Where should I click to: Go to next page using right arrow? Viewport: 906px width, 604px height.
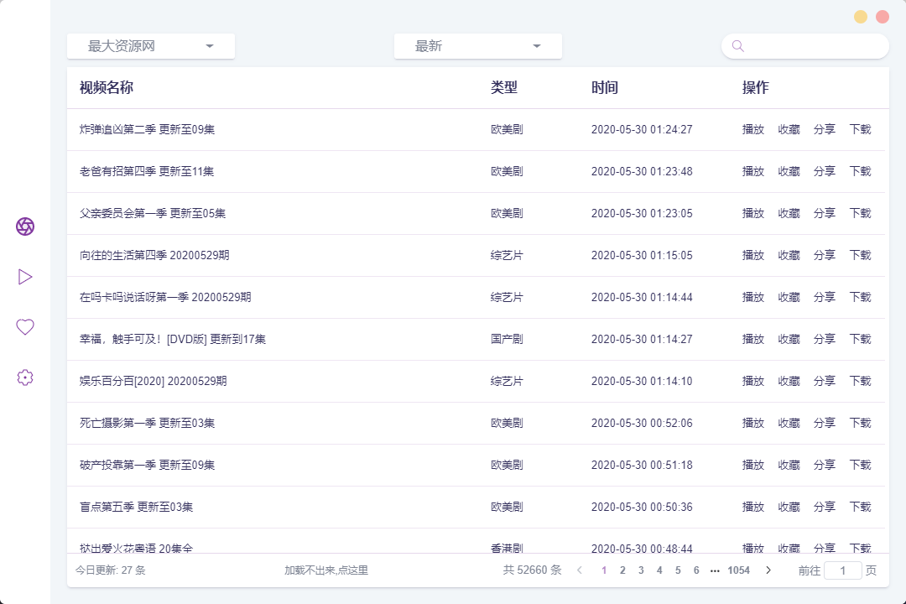[768, 570]
